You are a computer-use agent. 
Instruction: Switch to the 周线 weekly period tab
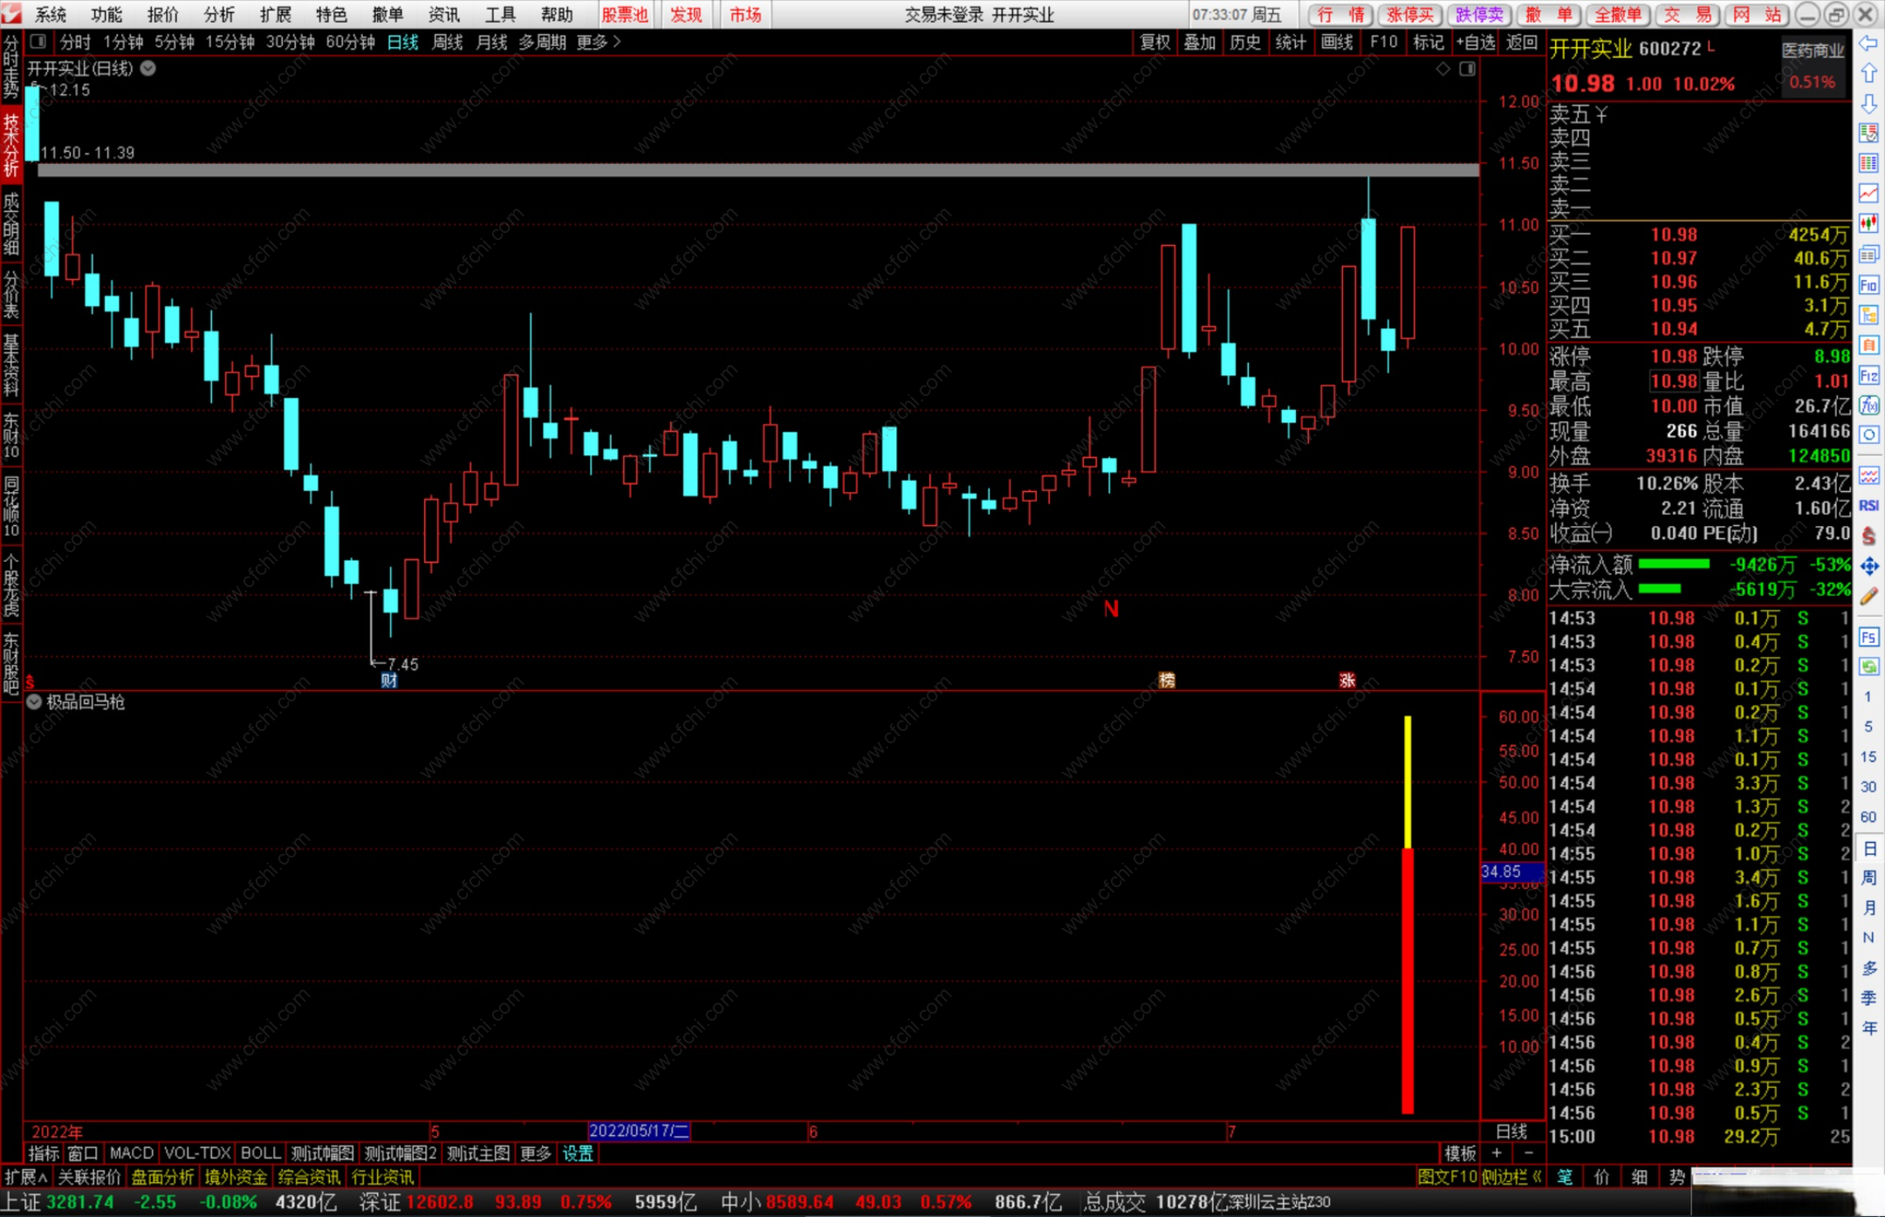coord(447,42)
